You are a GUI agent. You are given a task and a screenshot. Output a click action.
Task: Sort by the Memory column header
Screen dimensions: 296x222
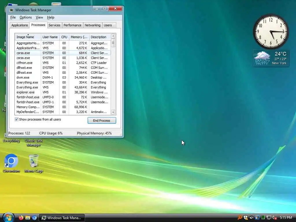[79, 37]
